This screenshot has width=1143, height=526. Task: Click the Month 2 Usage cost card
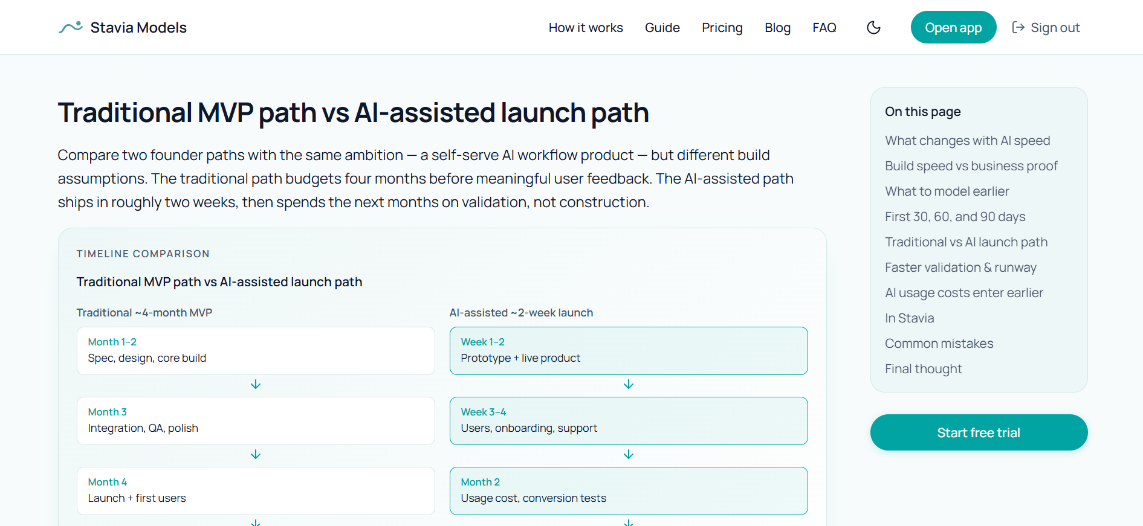tap(629, 491)
